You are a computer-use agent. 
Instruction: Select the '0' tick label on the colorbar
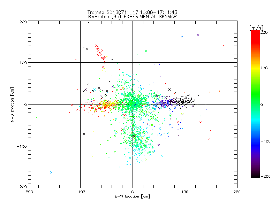click(x=262, y=104)
